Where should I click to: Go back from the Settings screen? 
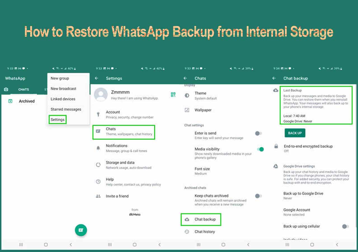coord(96,78)
